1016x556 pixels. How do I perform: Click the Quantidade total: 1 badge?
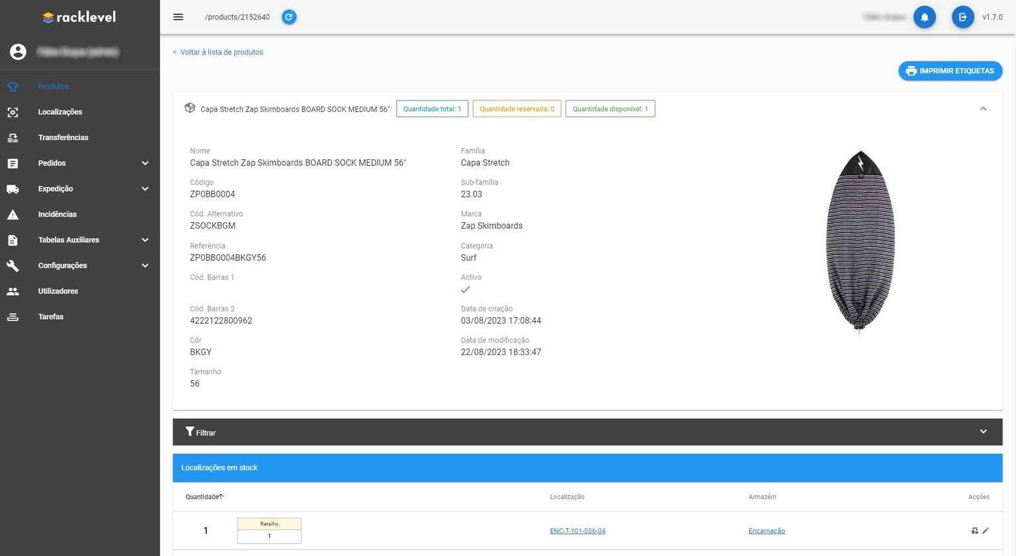[432, 109]
